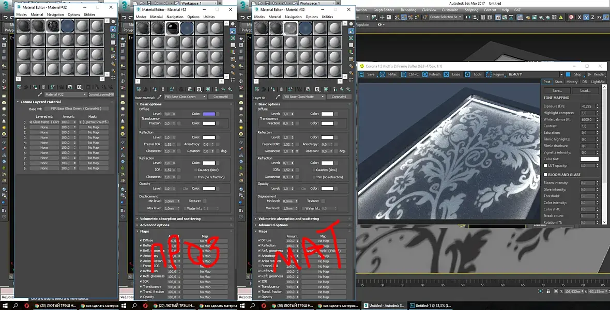The image size is (610, 310).
Task: Switch to Stats tab in frame buffer
Action: click(559, 82)
